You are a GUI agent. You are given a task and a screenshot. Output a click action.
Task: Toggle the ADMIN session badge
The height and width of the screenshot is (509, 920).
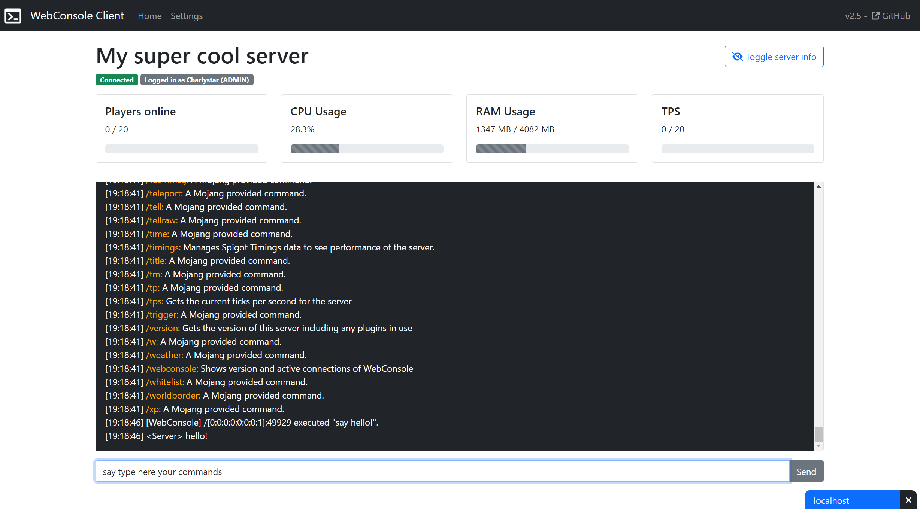pyautogui.click(x=196, y=80)
